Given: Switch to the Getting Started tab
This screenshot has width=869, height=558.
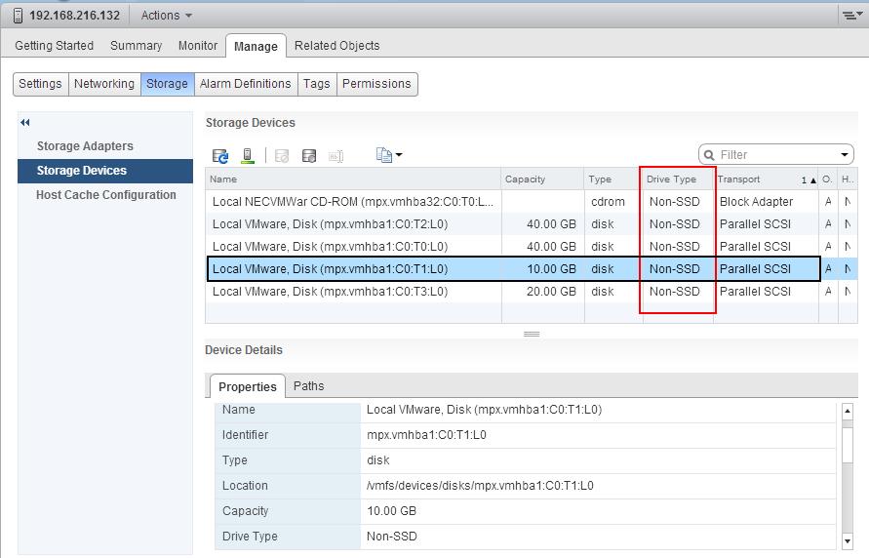Looking at the screenshot, I should 55,46.
